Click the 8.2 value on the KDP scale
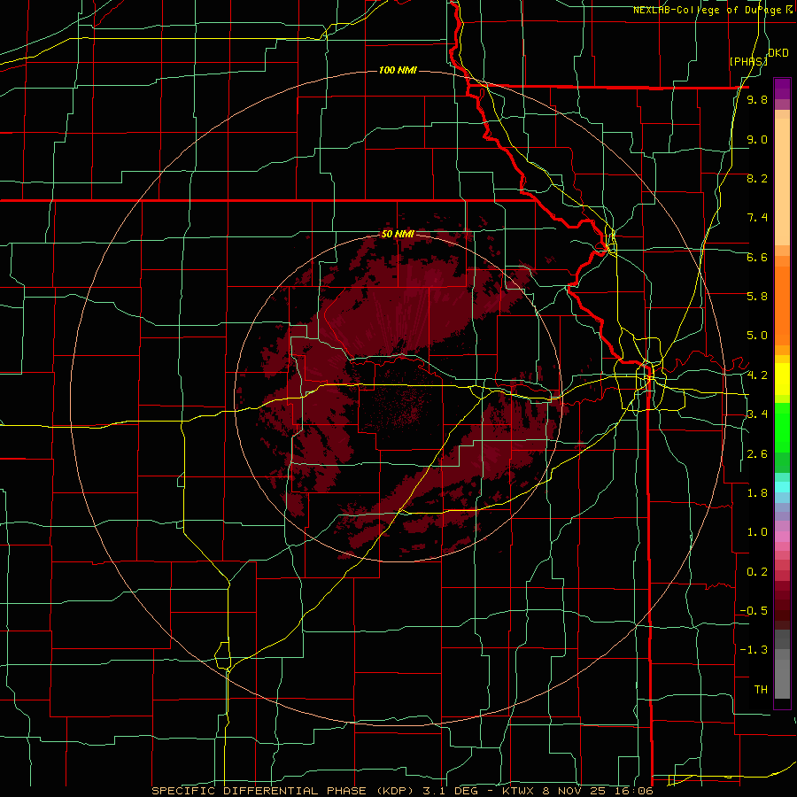 pyautogui.click(x=757, y=178)
